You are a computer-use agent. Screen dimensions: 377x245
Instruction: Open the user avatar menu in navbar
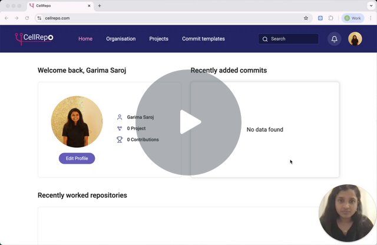click(x=355, y=39)
